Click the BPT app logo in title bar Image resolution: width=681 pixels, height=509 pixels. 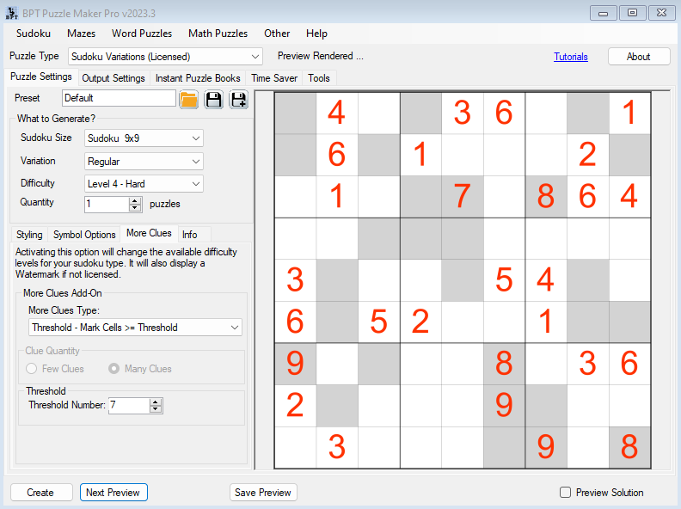click(11, 12)
